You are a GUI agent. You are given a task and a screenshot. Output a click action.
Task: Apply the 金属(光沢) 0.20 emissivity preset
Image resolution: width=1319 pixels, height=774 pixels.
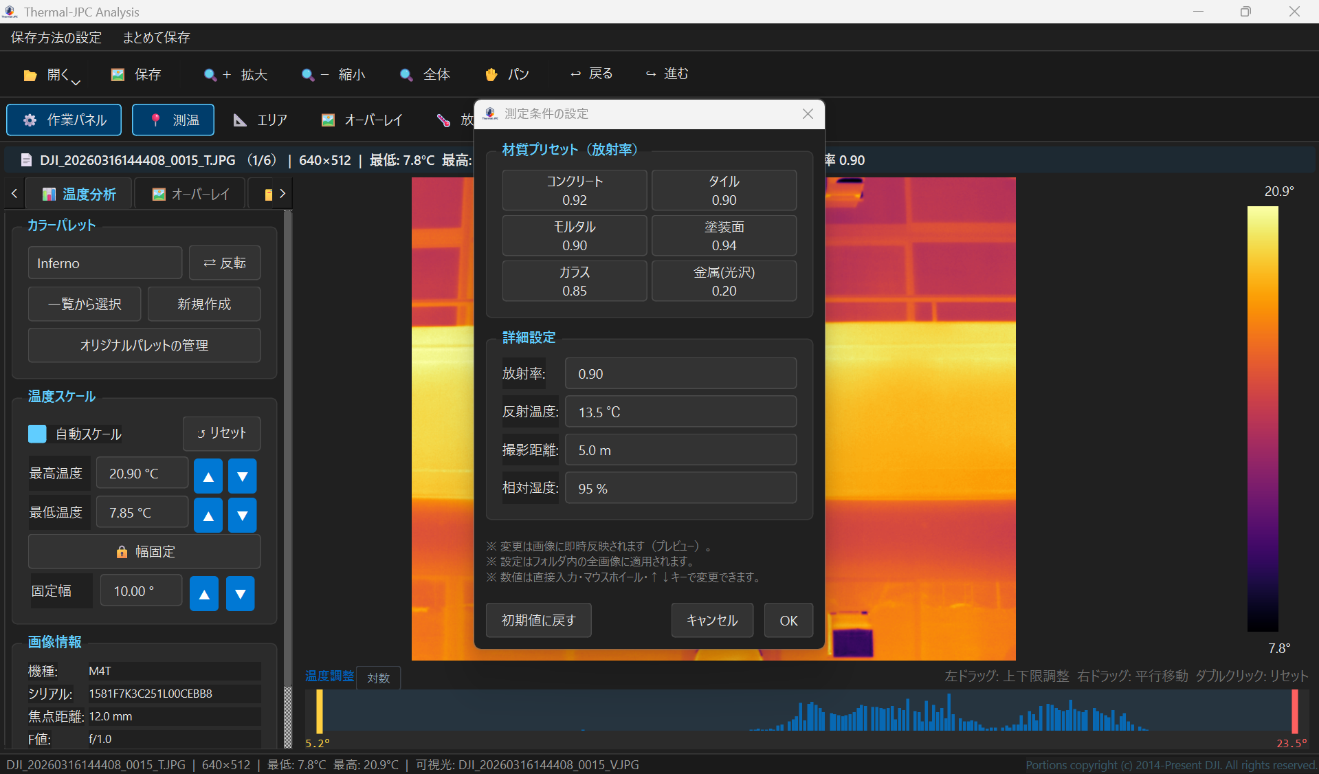click(724, 281)
